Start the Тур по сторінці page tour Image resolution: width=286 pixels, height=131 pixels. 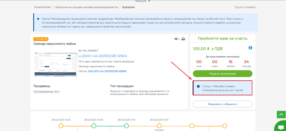[x=245, y=7]
